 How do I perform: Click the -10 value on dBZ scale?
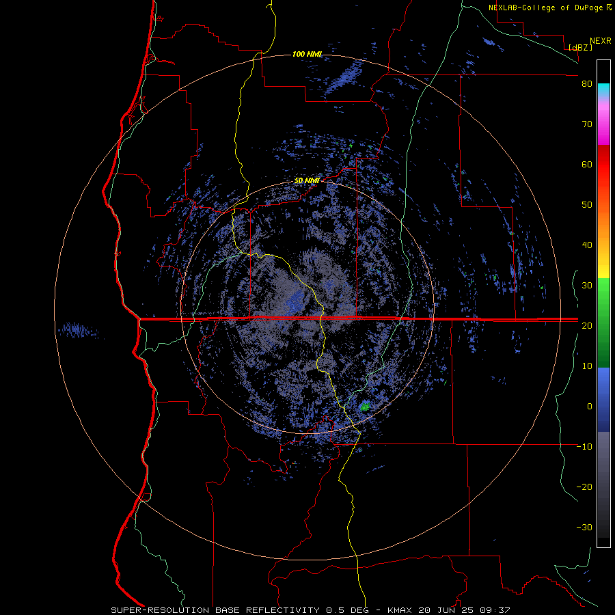click(584, 447)
